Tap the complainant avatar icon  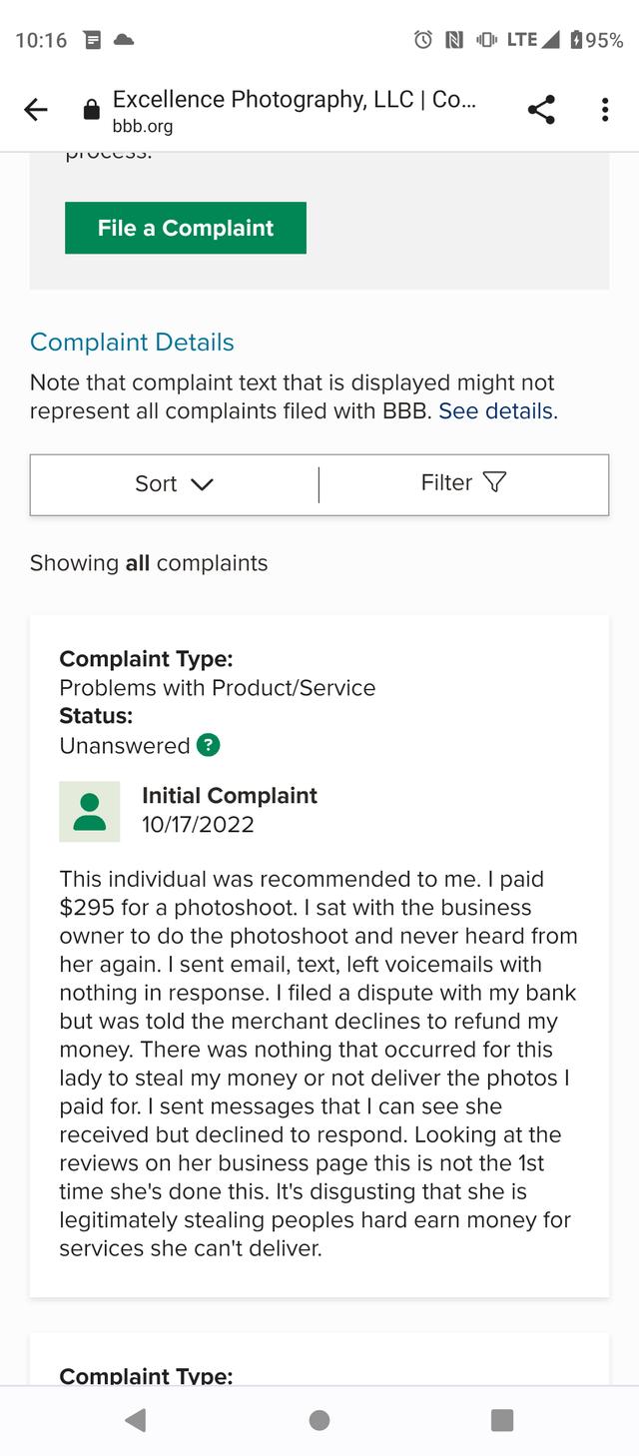(x=90, y=811)
